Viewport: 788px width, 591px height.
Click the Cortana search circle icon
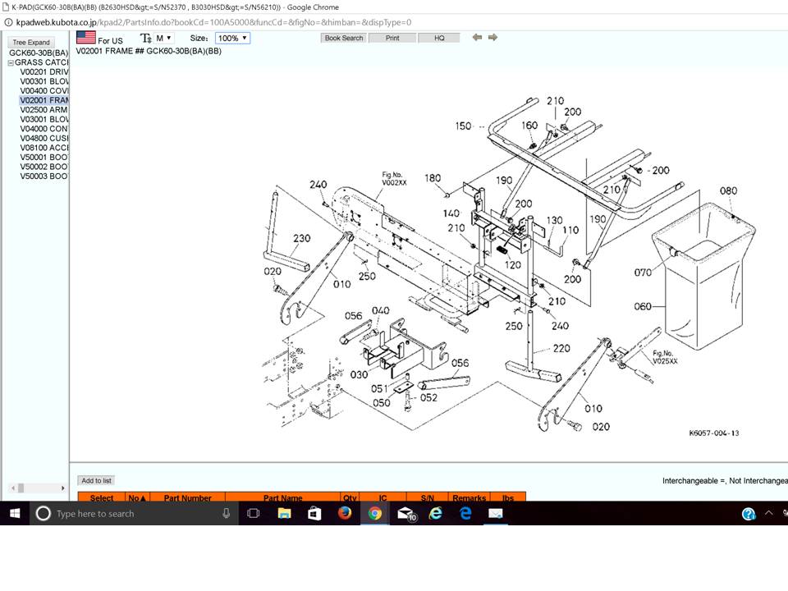pyautogui.click(x=44, y=513)
